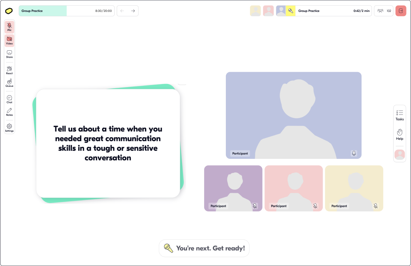The width and height of the screenshot is (411, 266).
Task: Click Participant label on main speaker tile
Action: coord(240,154)
